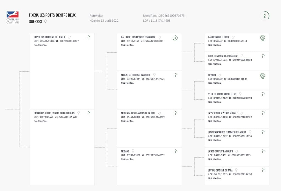Select Just Kalash des Flammes de la Nuit
The image size is (281, 191).
pos(227,132)
